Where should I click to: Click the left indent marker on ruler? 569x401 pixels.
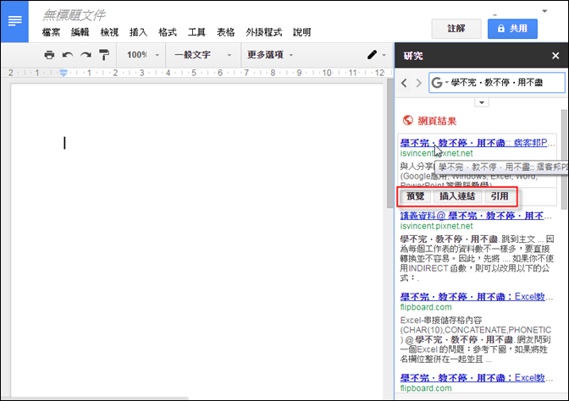pyautogui.click(x=64, y=73)
